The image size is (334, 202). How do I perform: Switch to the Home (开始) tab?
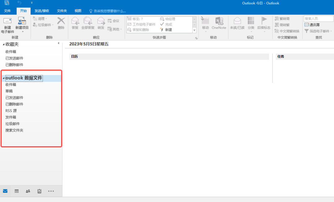click(24, 11)
